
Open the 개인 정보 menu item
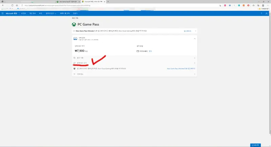pyautogui.click(x=32, y=14)
